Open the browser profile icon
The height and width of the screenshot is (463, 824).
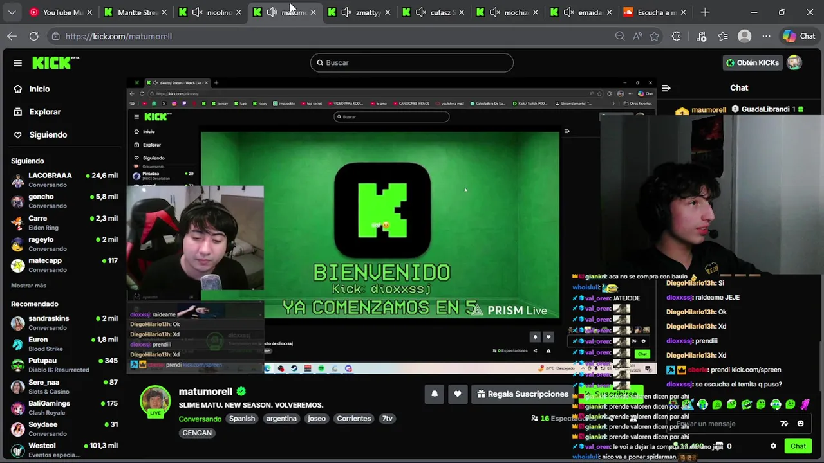coord(745,36)
